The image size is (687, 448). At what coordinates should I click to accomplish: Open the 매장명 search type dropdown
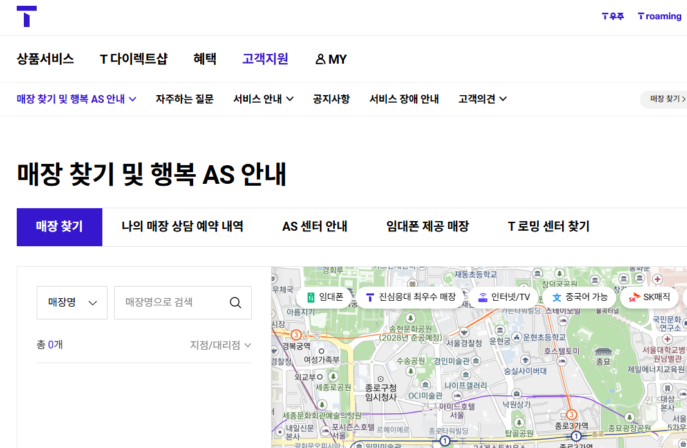[72, 303]
